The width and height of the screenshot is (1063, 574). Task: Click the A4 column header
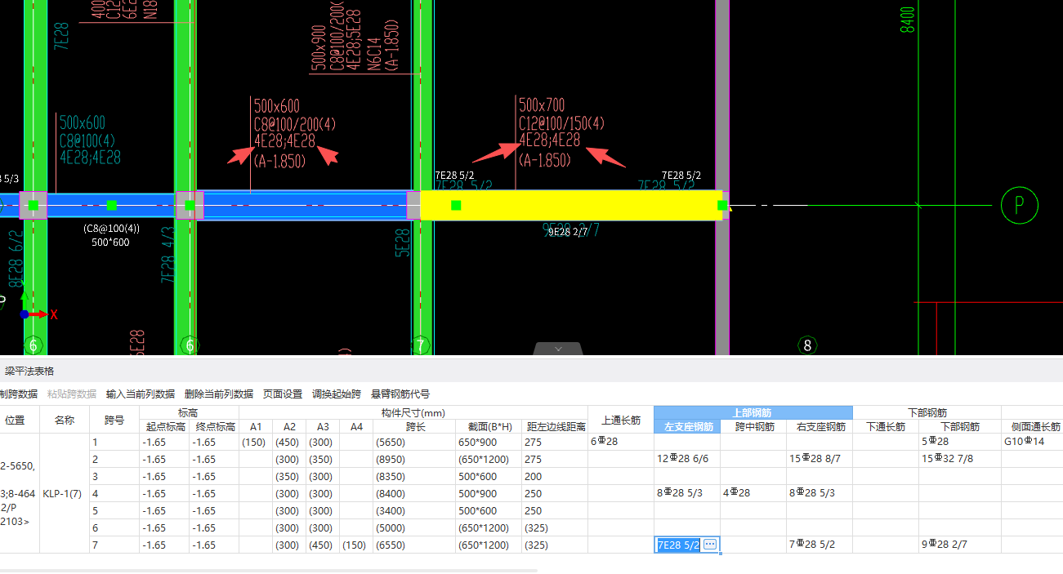tap(357, 426)
